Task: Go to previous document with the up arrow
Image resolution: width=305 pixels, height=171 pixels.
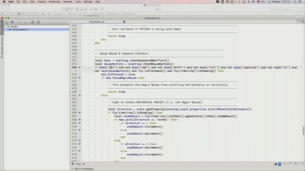Action: click(x=20, y=22)
